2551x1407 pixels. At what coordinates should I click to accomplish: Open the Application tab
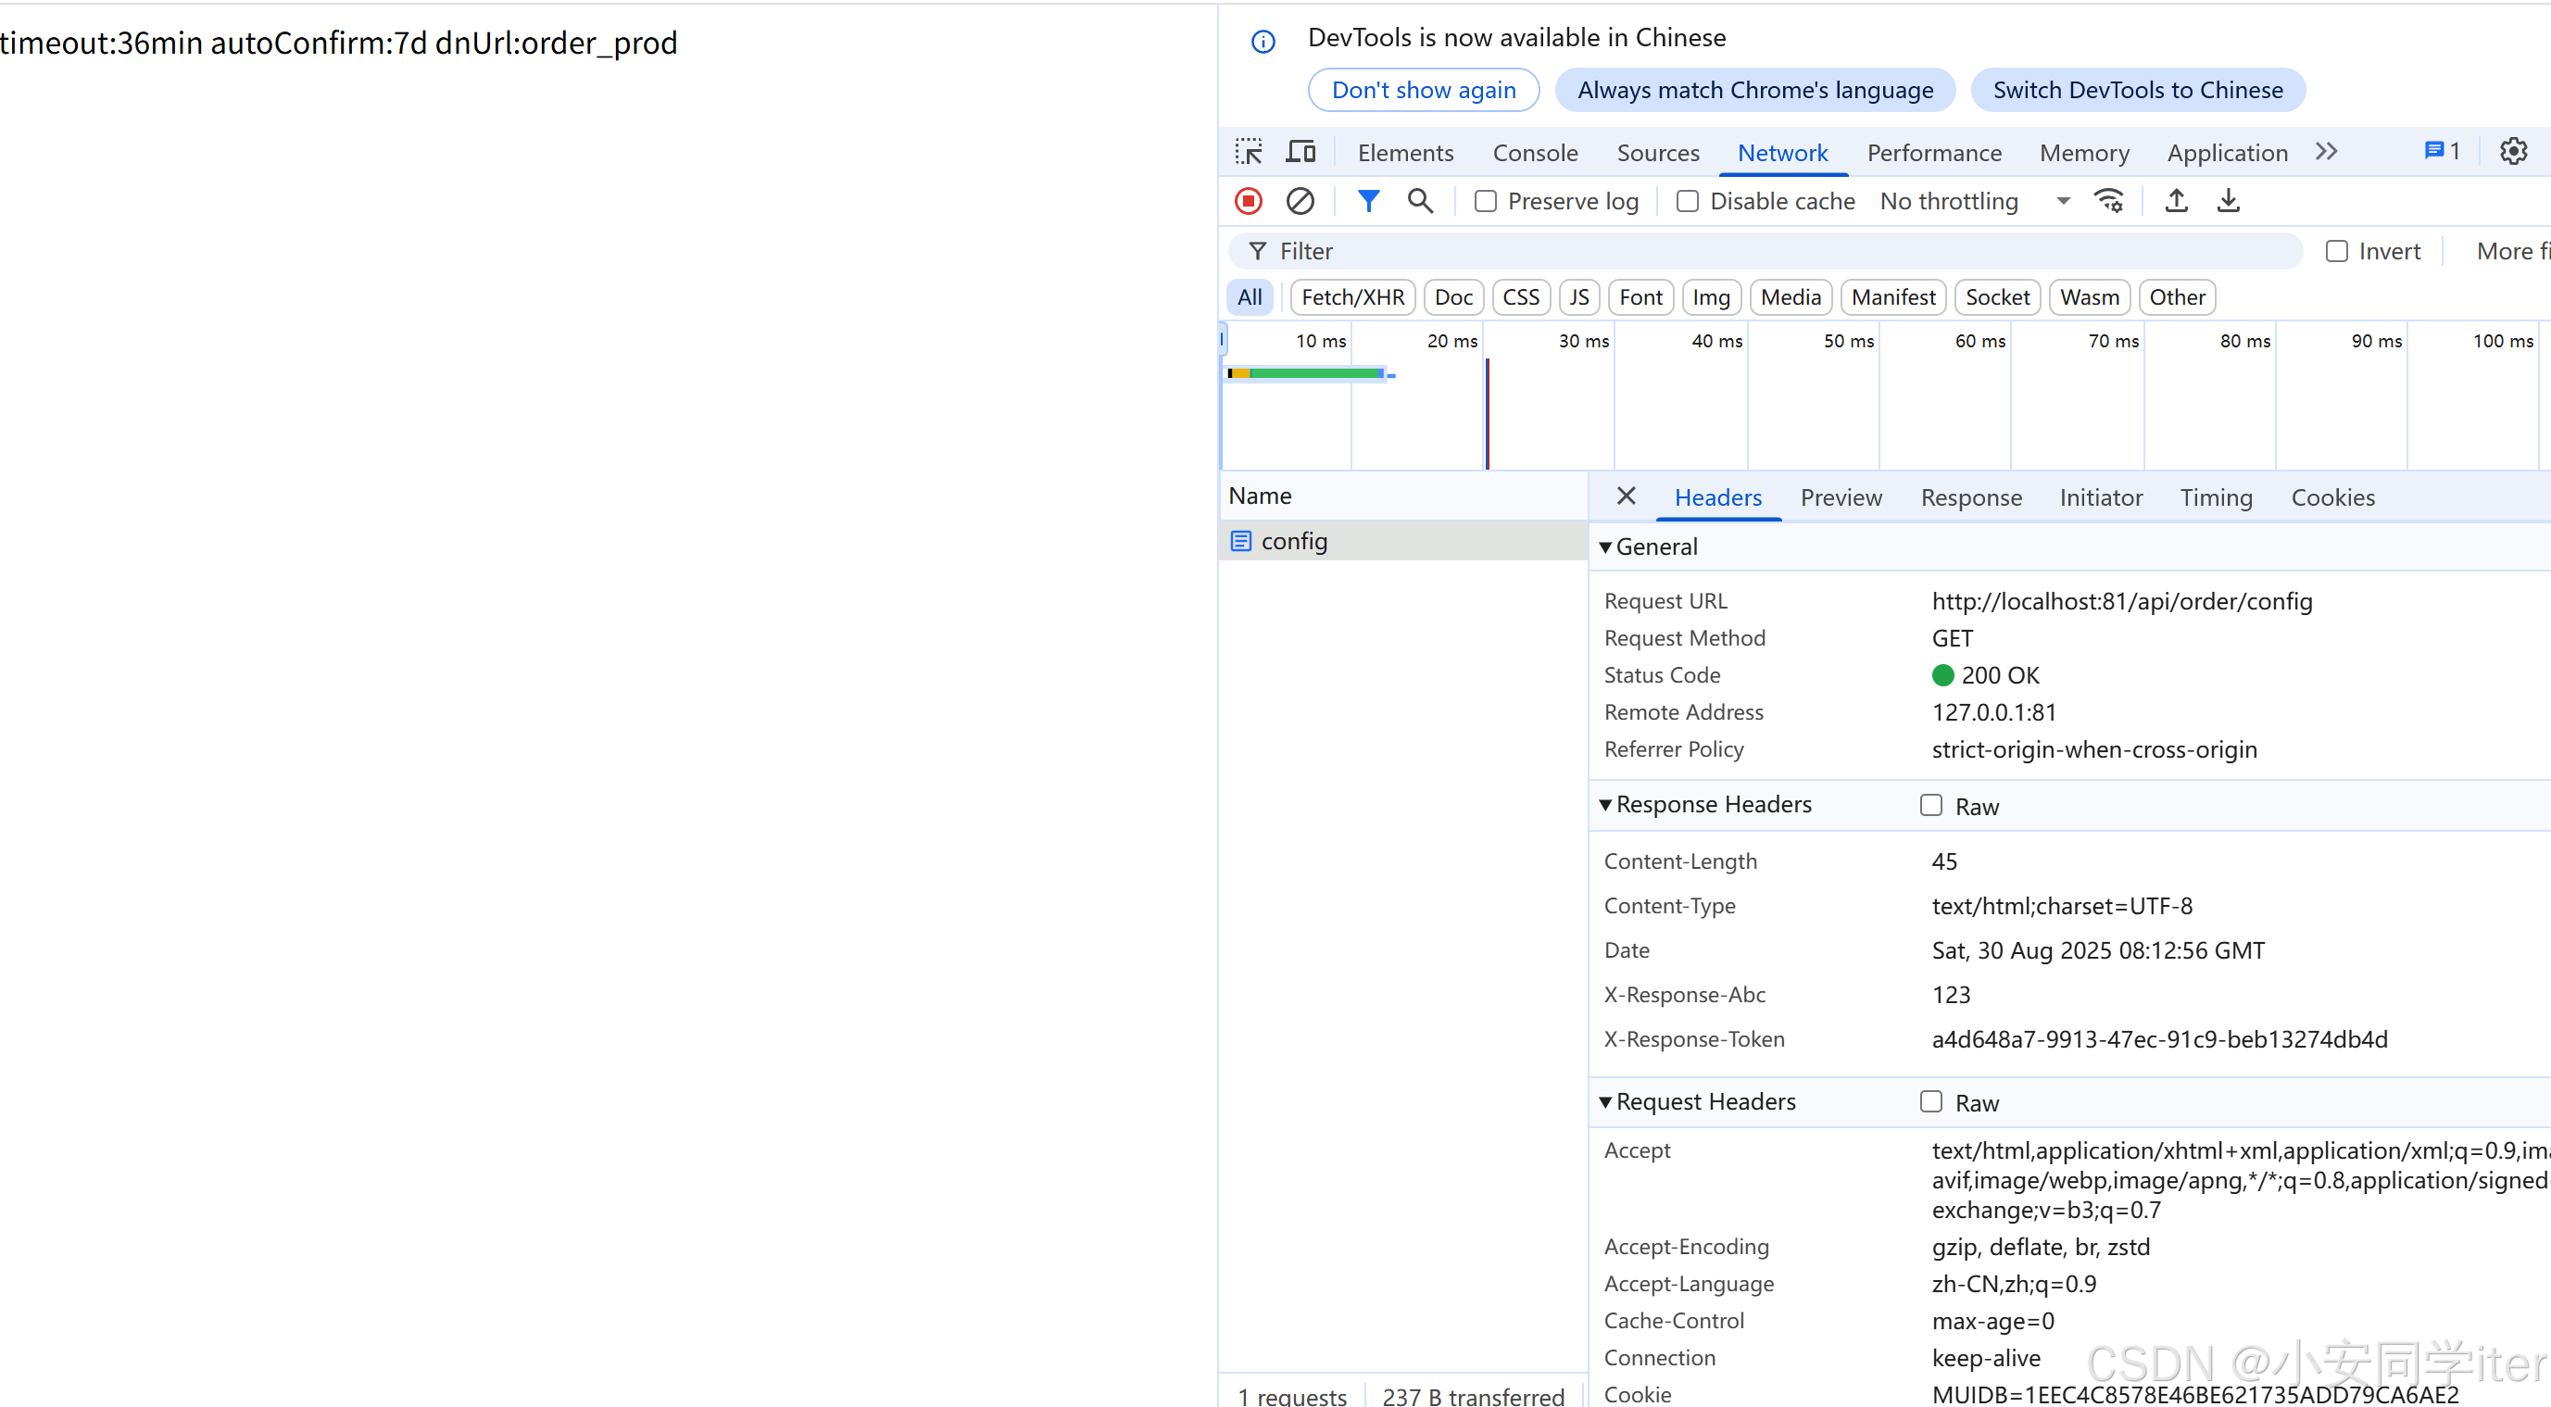pos(2227,153)
